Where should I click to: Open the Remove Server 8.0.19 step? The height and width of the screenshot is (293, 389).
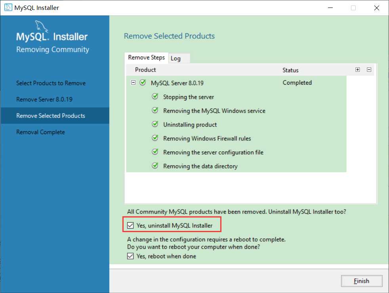coord(44,100)
